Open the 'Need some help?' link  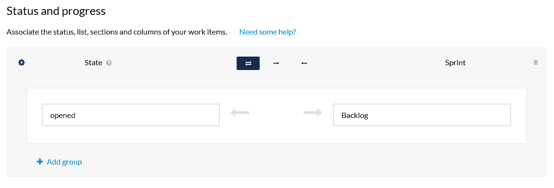[267, 32]
